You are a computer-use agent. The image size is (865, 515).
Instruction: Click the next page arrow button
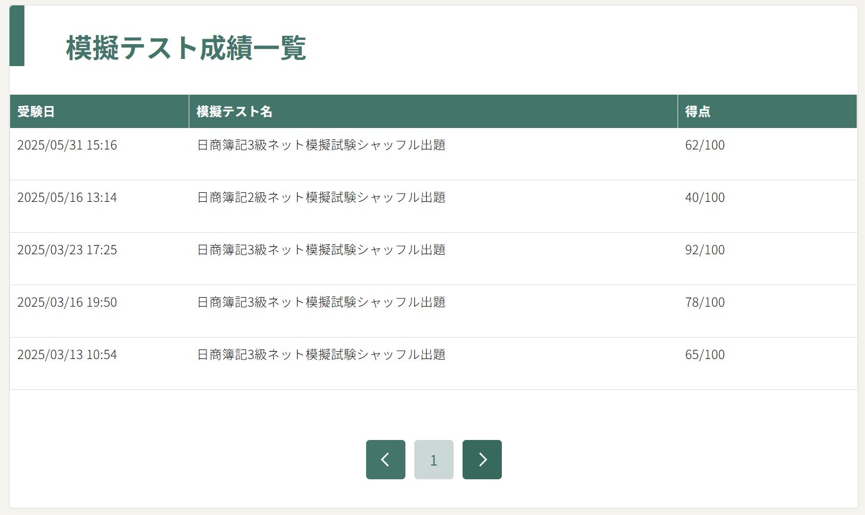482,460
